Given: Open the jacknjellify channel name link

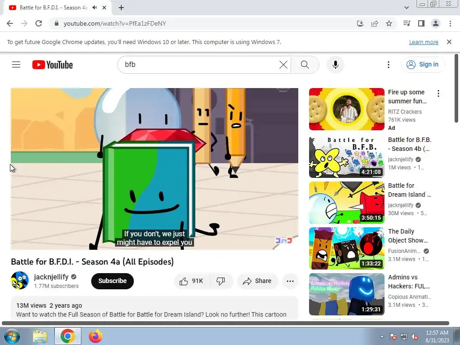Looking at the screenshot, I should tap(51, 277).
